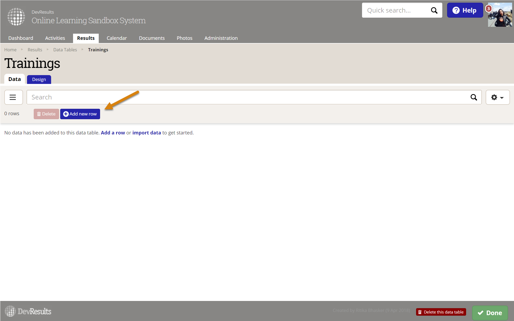Click Delete this data table button
The height and width of the screenshot is (321, 514).
pos(441,312)
